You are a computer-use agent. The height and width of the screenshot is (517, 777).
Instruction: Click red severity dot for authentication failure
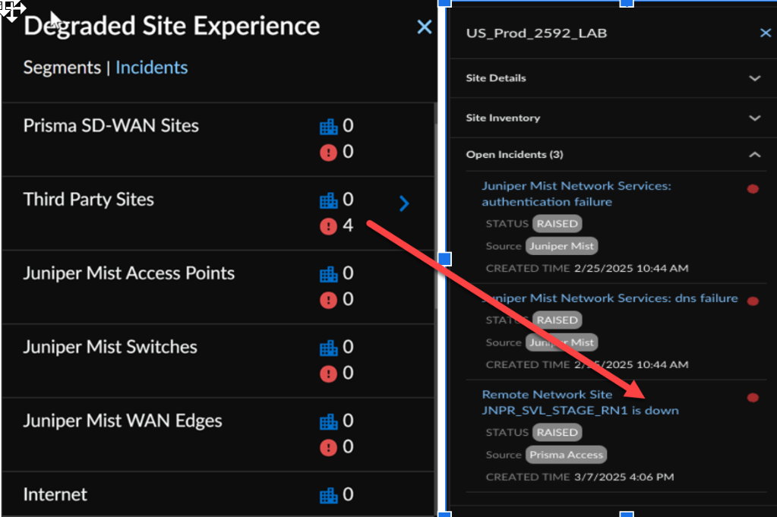(x=753, y=189)
